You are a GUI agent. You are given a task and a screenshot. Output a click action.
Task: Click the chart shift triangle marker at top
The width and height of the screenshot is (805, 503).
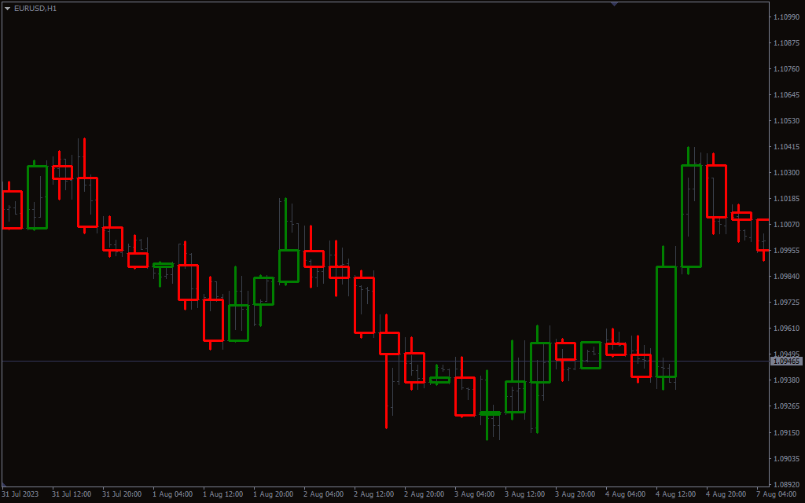pyautogui.click(x=614, y=4)
